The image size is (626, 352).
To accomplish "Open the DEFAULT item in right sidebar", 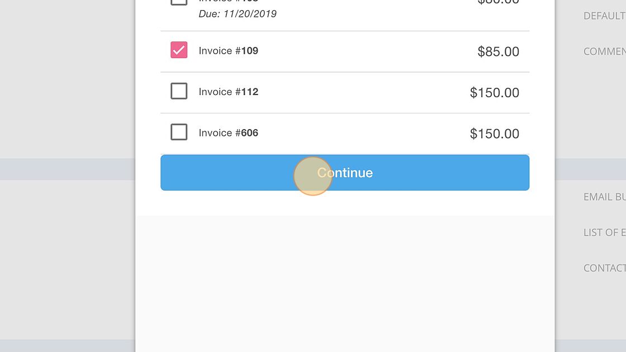I will [604, 16].
